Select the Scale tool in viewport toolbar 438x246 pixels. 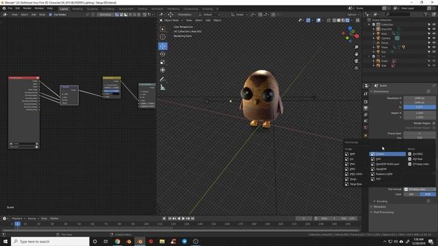(163, 62)
